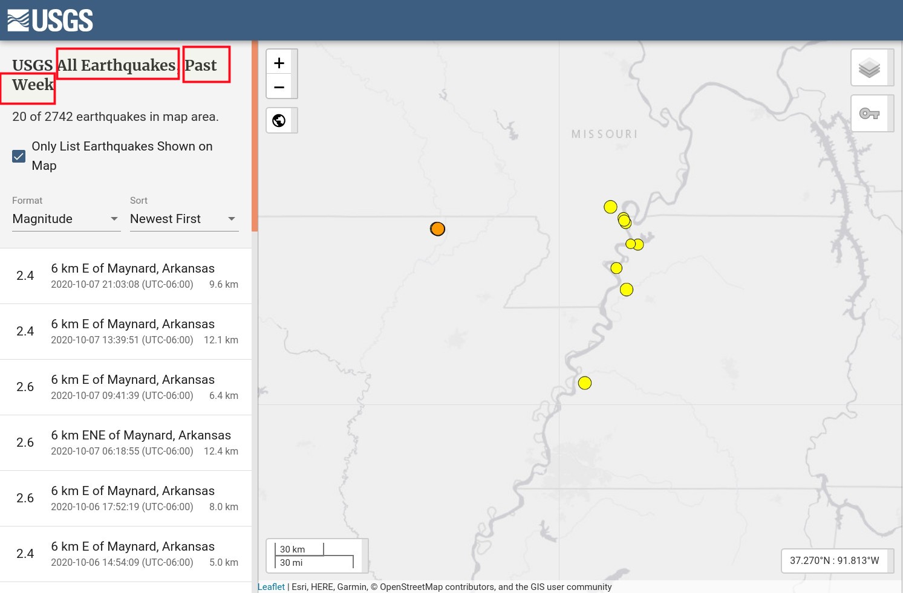Open the Format dropdown set to Magnitude
Image resolution: width=903 pixels, height=593 pixels.
tap(65, 219)
